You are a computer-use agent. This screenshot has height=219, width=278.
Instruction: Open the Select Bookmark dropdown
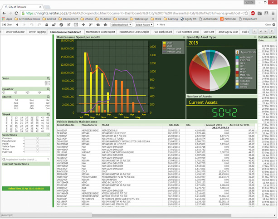(x=121, y=24)
